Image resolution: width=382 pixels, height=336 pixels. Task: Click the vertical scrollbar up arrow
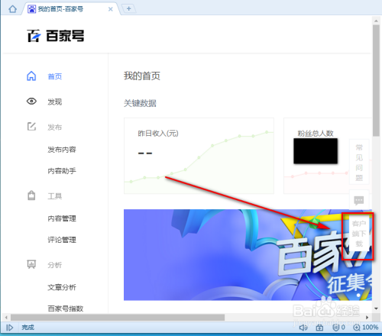tap(376, 21)
